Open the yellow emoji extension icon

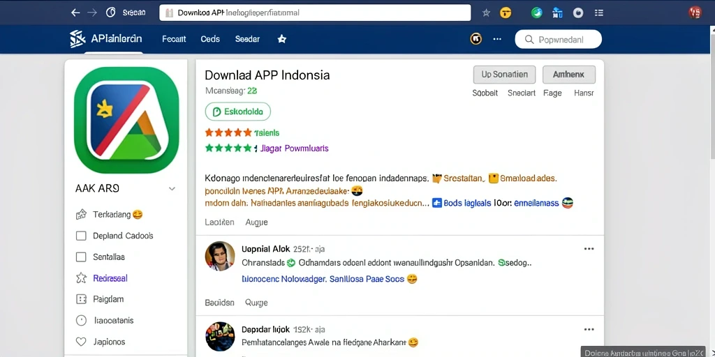(506, 13)
